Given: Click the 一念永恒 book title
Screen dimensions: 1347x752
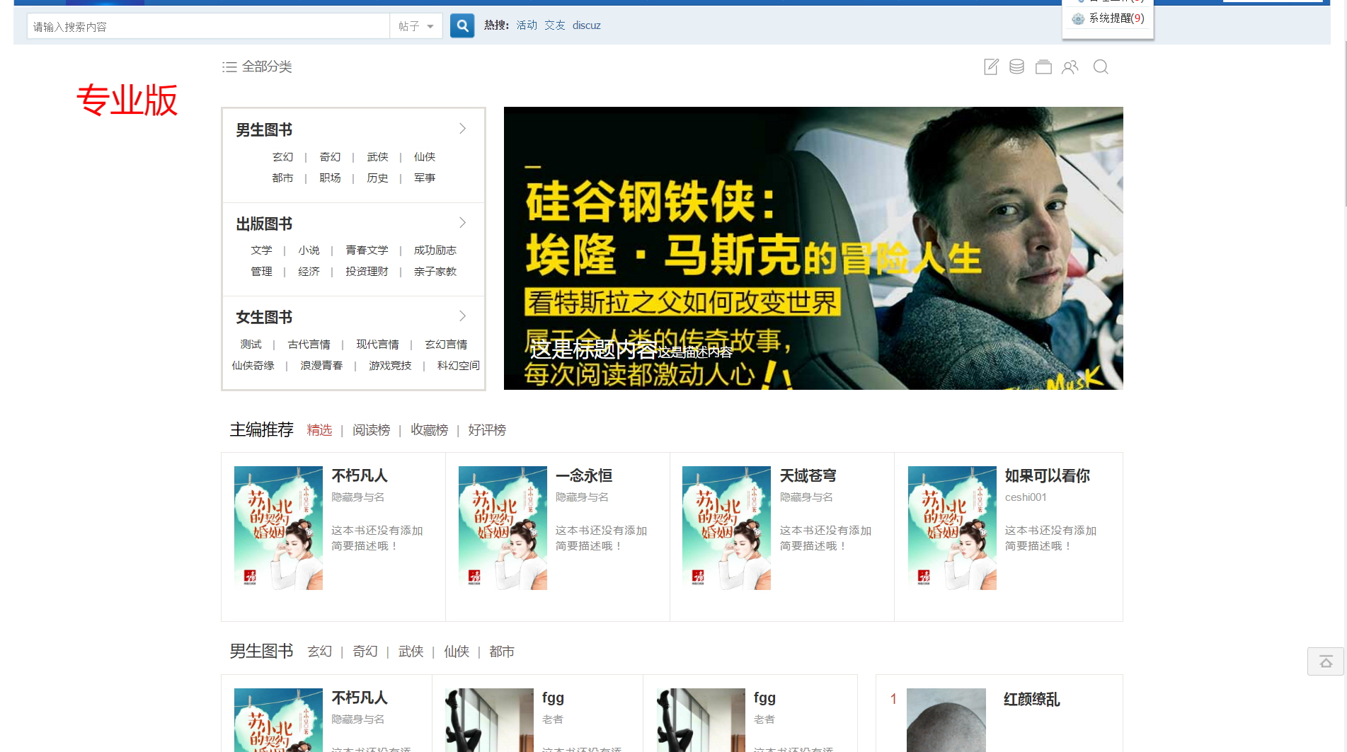Looking at the screenshot, I should [584, 476].
